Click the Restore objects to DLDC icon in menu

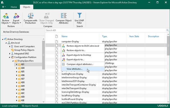pos(64,46)
